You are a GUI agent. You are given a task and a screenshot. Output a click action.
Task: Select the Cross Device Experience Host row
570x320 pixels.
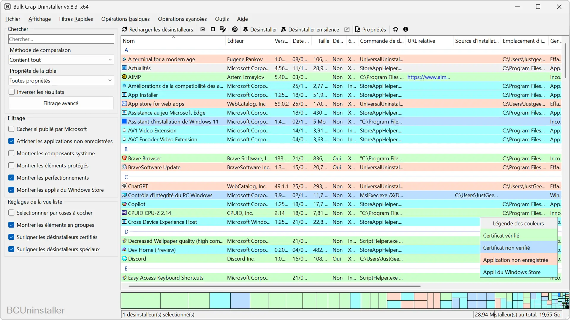[x=300, y=222]
